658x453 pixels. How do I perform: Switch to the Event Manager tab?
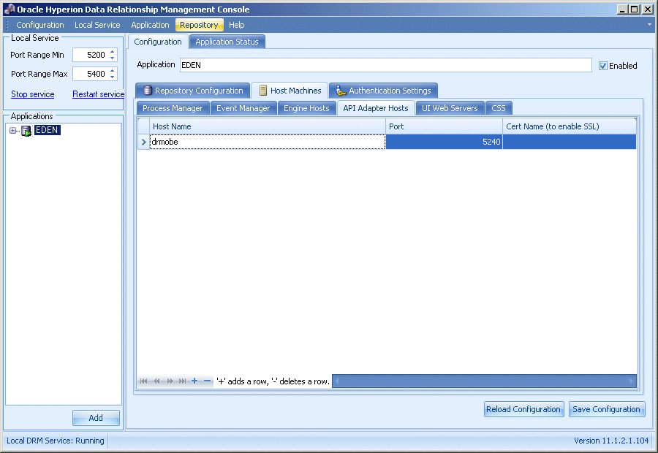pyautogui.click(x=243, y=108)
